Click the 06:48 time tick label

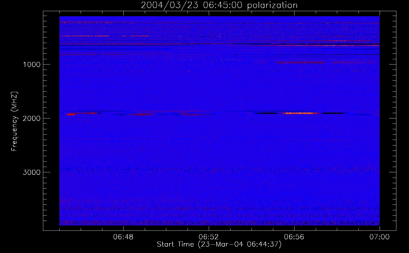[x=123, y=237]
